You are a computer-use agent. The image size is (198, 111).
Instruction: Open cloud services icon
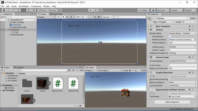click(153, 10)
